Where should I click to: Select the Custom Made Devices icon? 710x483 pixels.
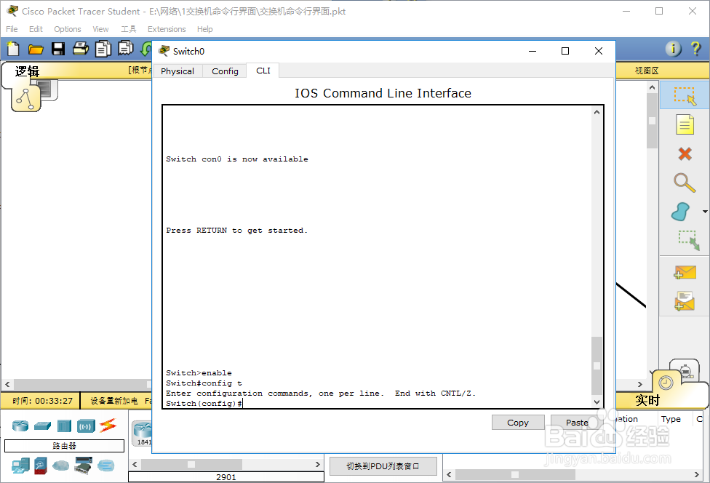click(84, 466)
